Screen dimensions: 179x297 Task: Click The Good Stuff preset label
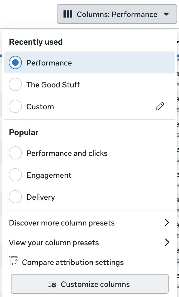(53, 85)
